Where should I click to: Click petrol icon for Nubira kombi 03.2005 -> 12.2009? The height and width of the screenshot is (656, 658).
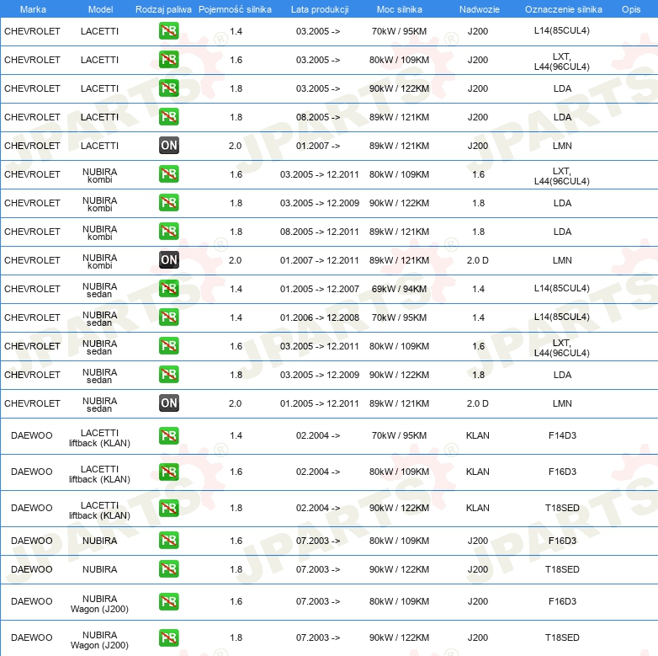tap(168, 202)
